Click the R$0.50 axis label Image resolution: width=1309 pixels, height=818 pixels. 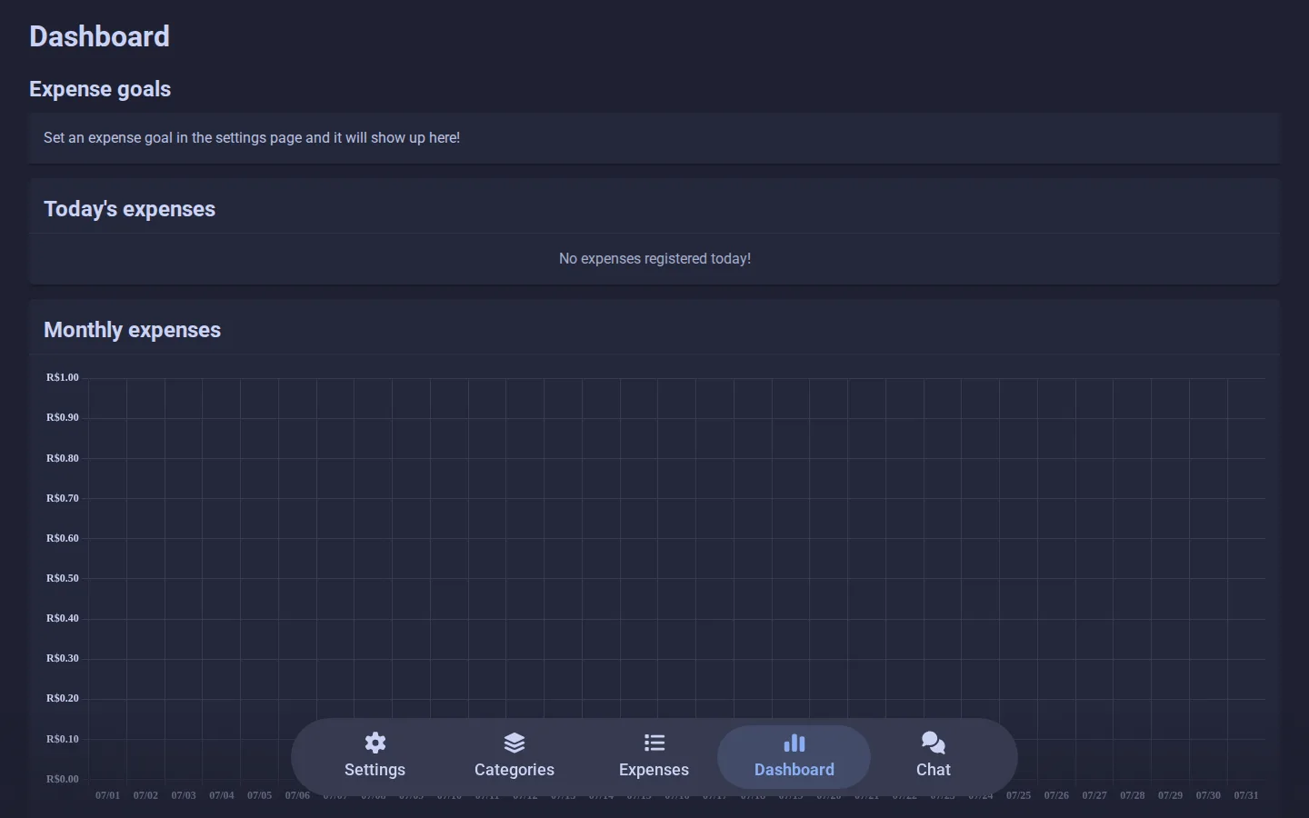[63, 578]
